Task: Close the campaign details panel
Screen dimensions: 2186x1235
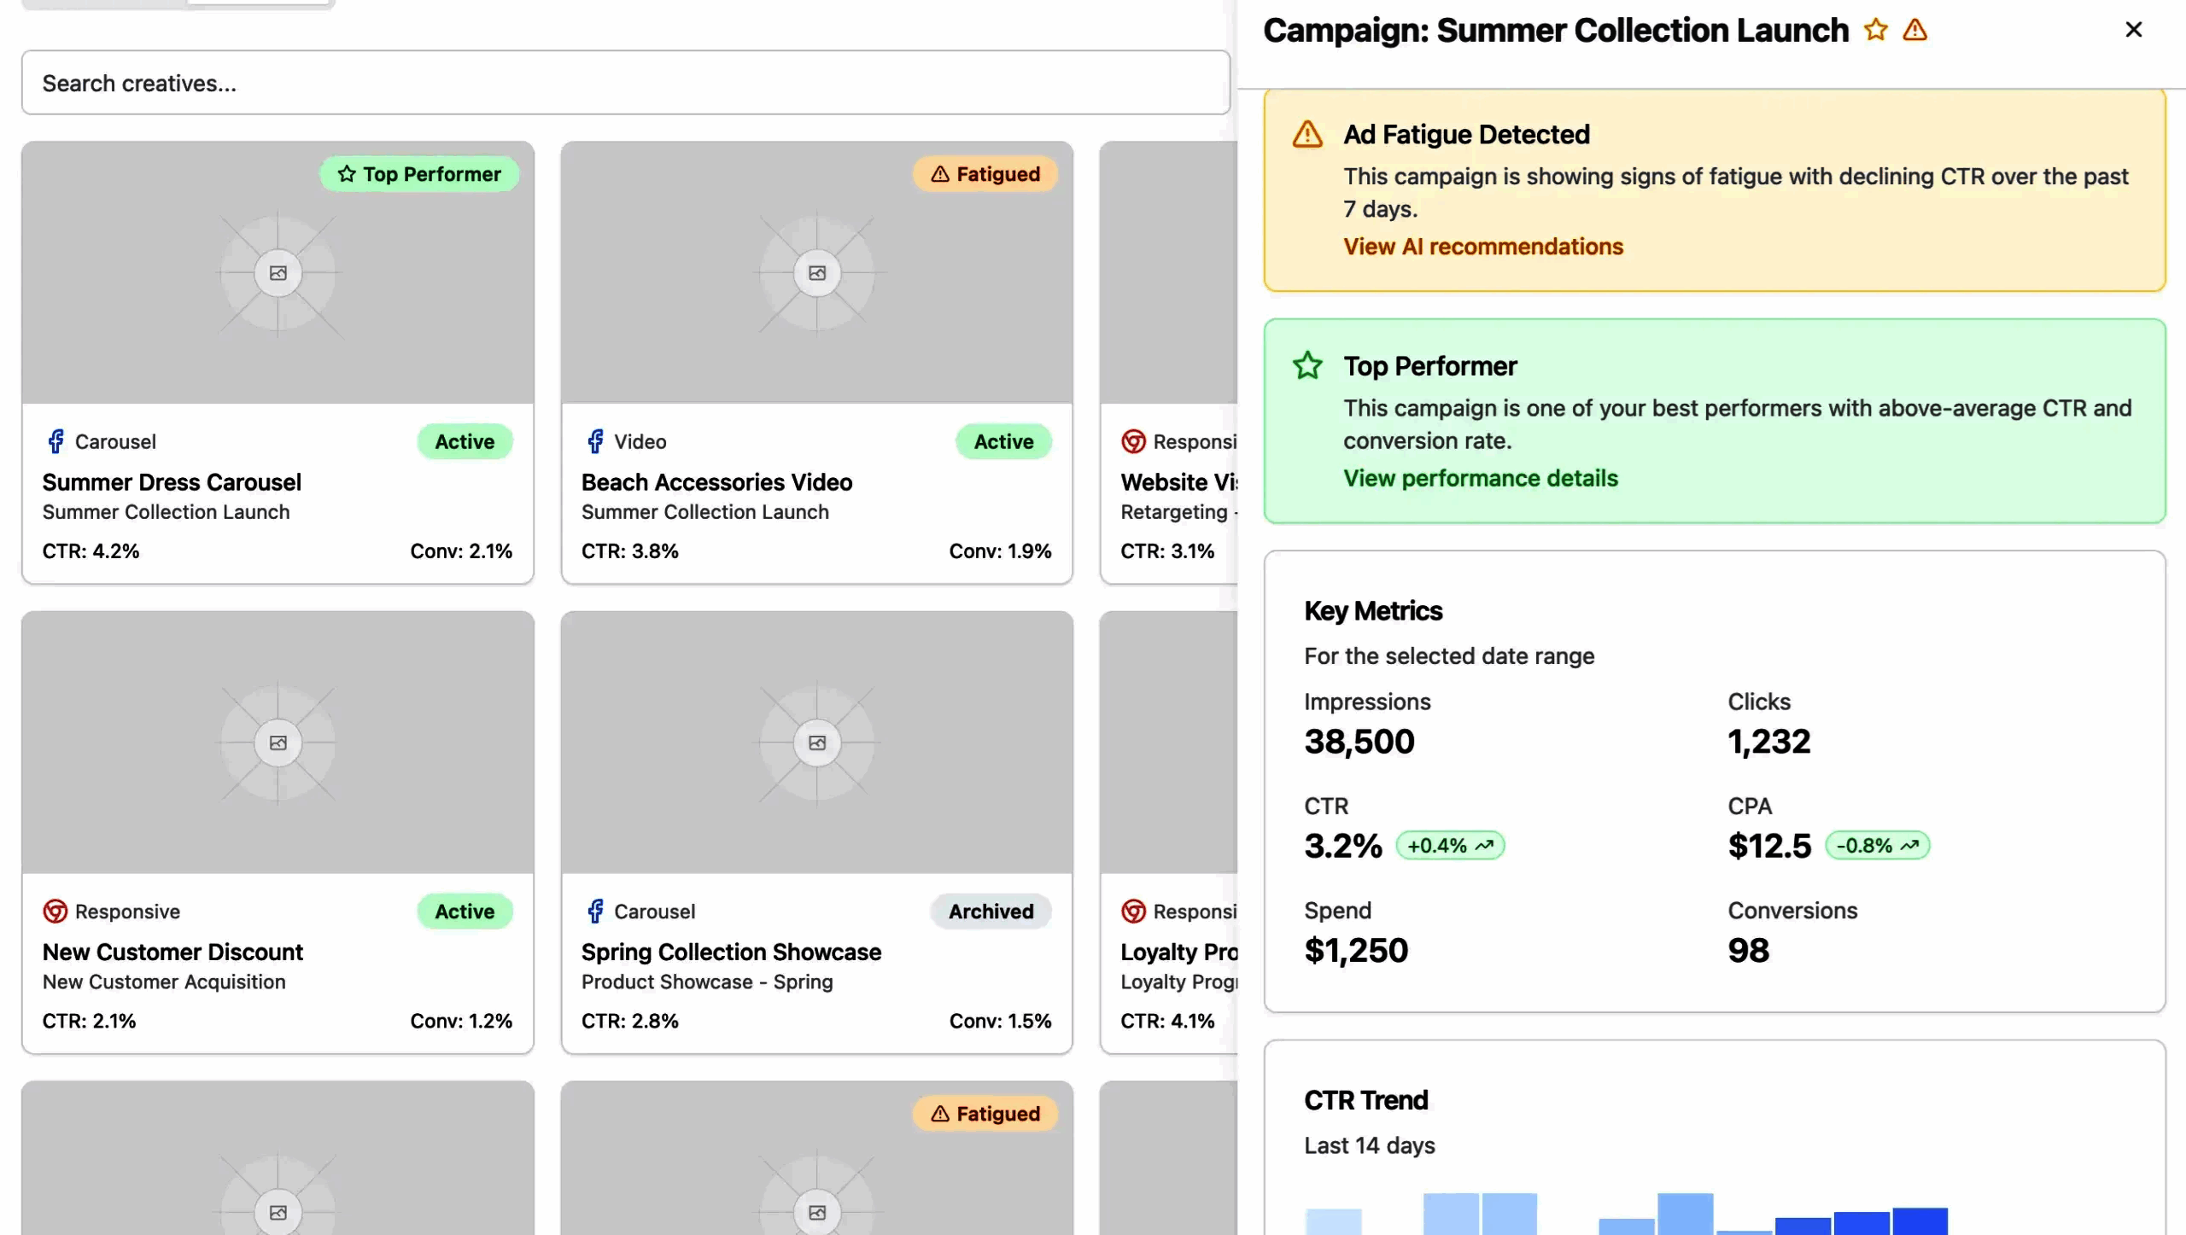Action: click(2133, 30)
